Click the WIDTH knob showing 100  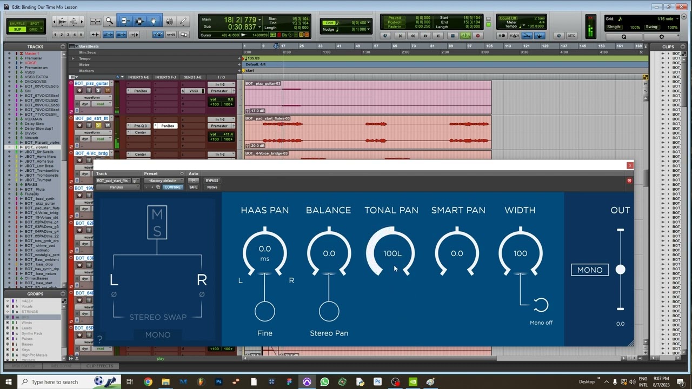tap(520, 252)
